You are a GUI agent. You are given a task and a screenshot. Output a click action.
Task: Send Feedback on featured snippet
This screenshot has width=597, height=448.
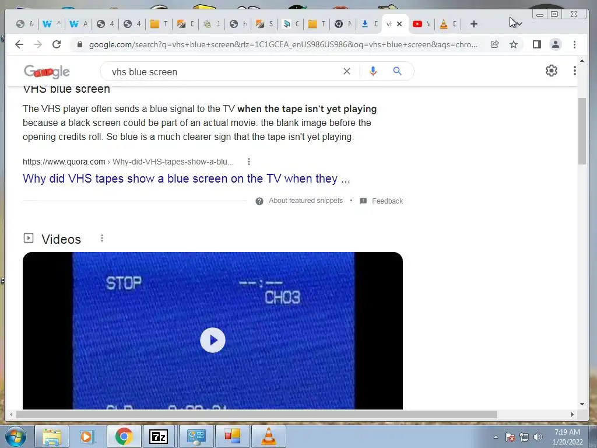coord(387,201)
